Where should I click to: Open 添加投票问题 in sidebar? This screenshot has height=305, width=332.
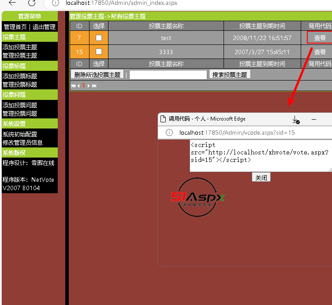20,105
